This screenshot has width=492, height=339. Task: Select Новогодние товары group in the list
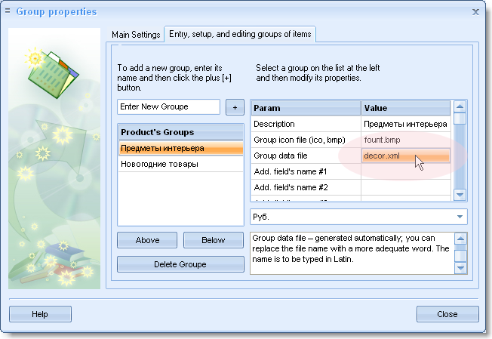tap(181, 164)
